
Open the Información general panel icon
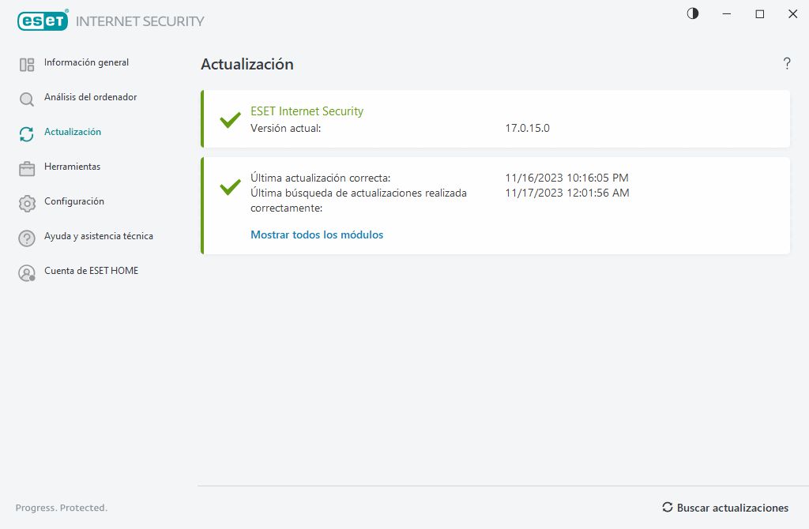tap(27, 64)
